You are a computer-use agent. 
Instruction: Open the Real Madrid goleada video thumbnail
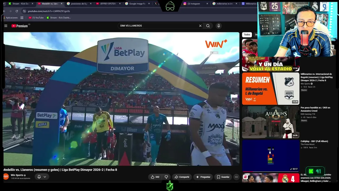coord(271,178)
